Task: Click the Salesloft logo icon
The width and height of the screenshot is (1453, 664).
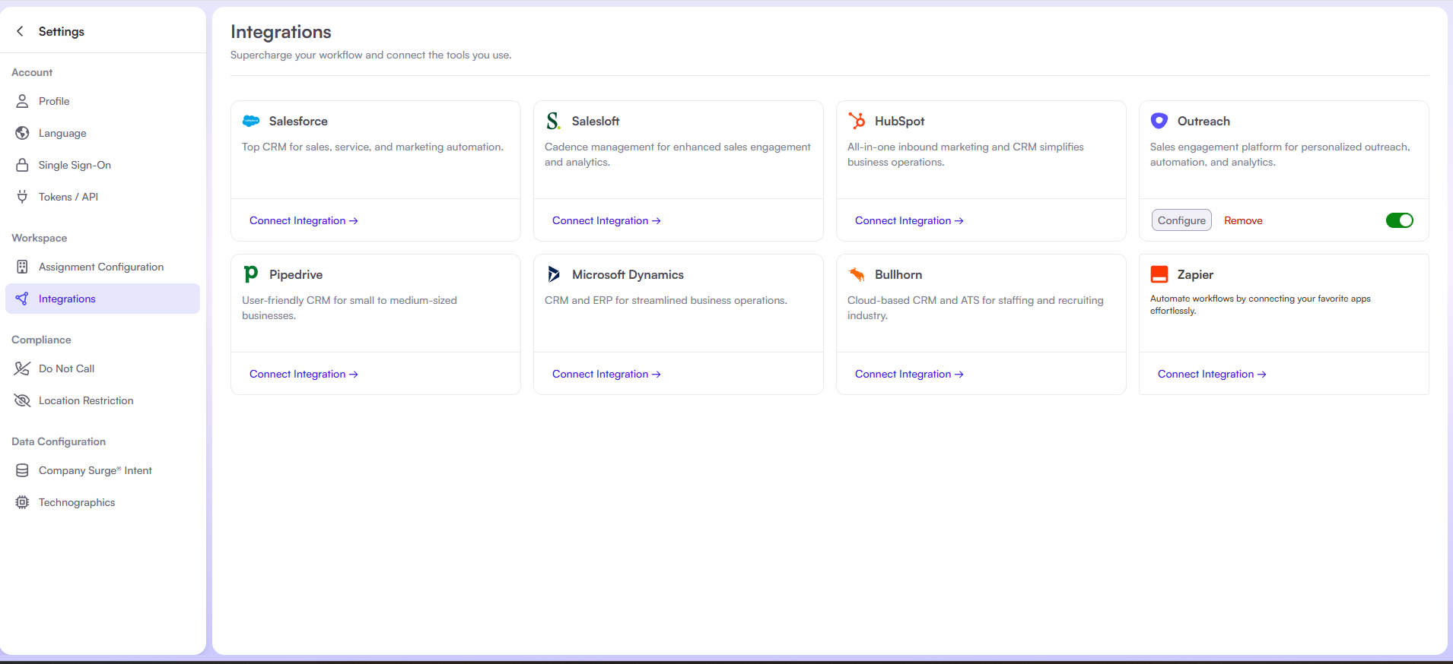Action: (x=554, y=121)
